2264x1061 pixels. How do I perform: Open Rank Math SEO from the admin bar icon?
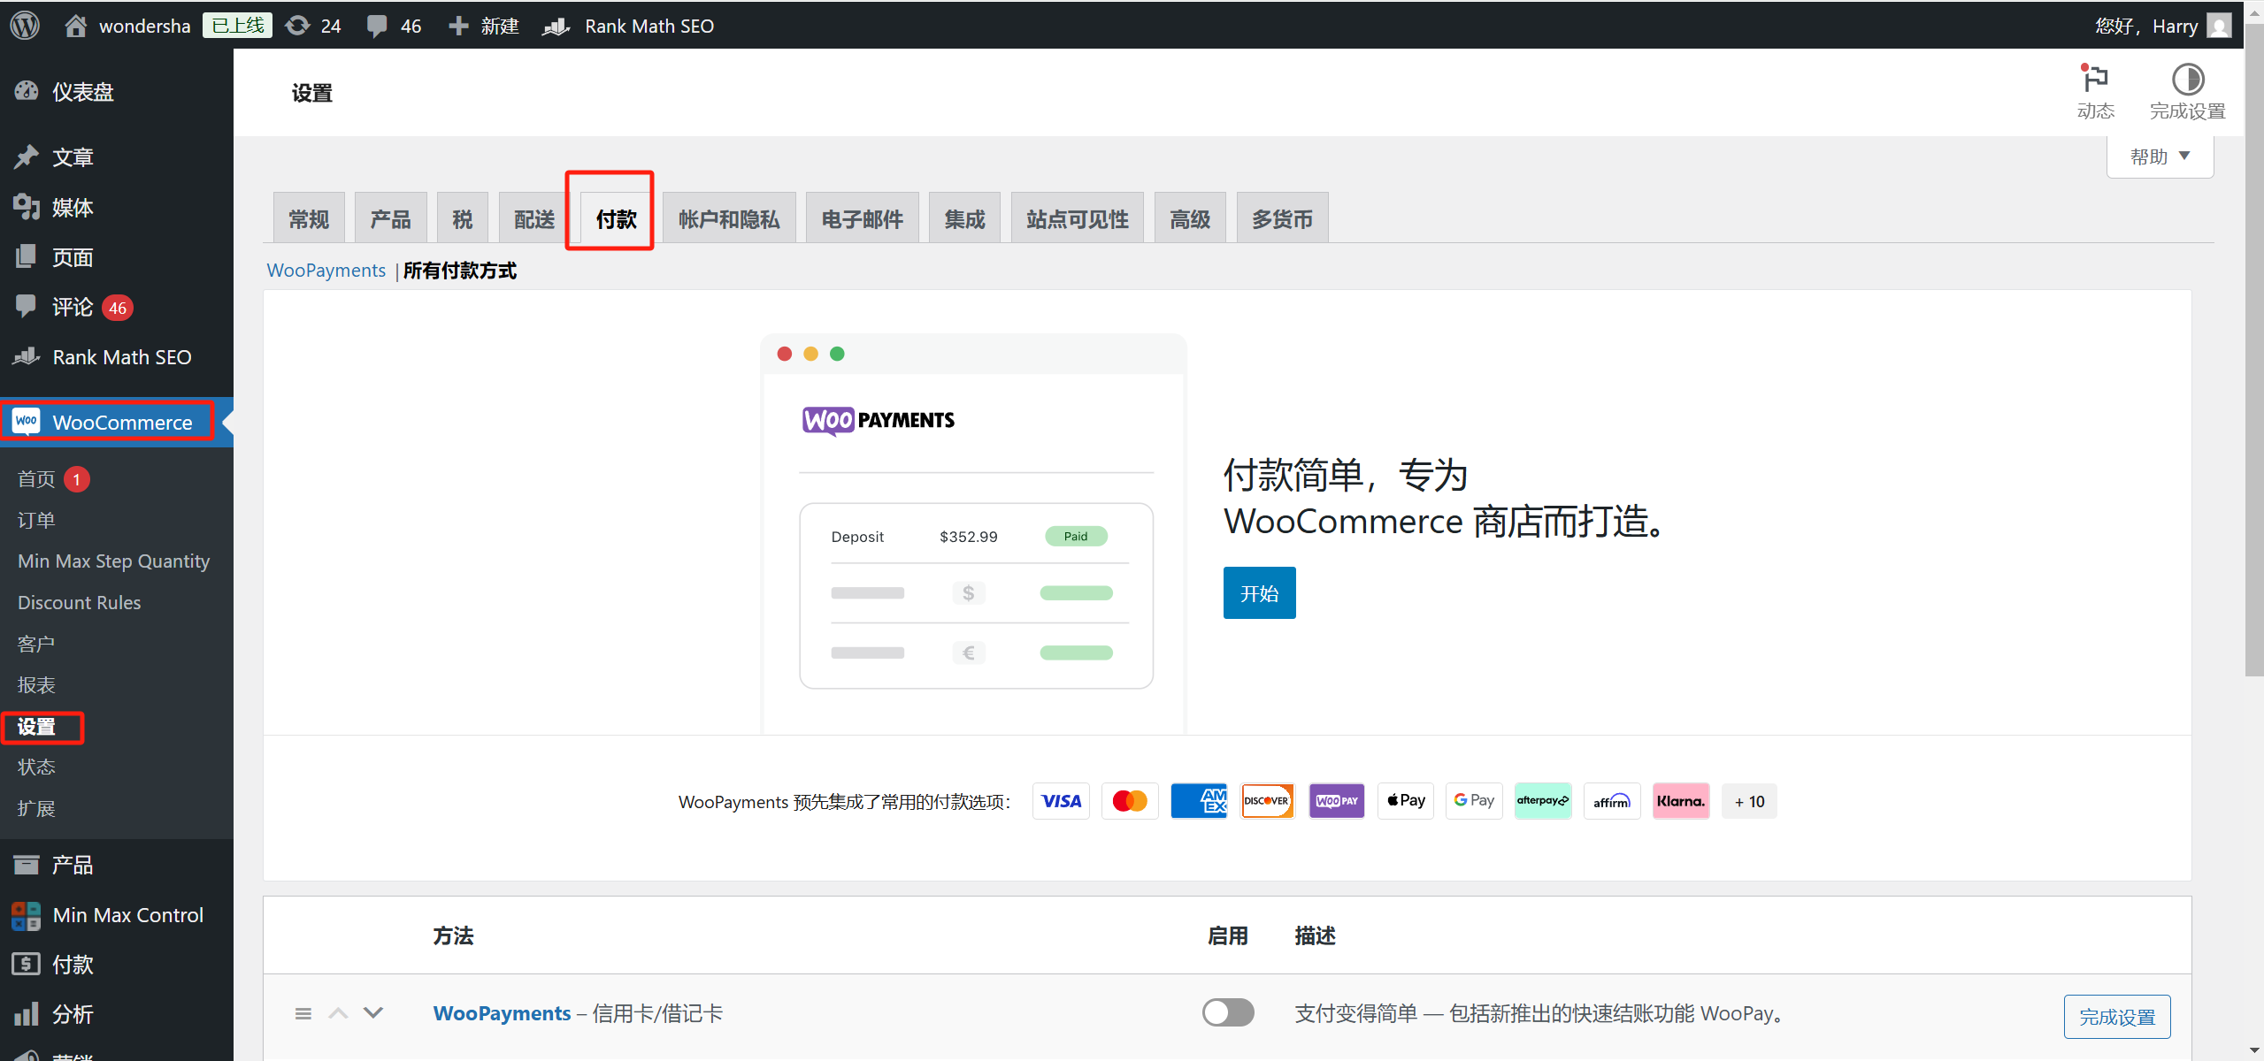(554, 25)
